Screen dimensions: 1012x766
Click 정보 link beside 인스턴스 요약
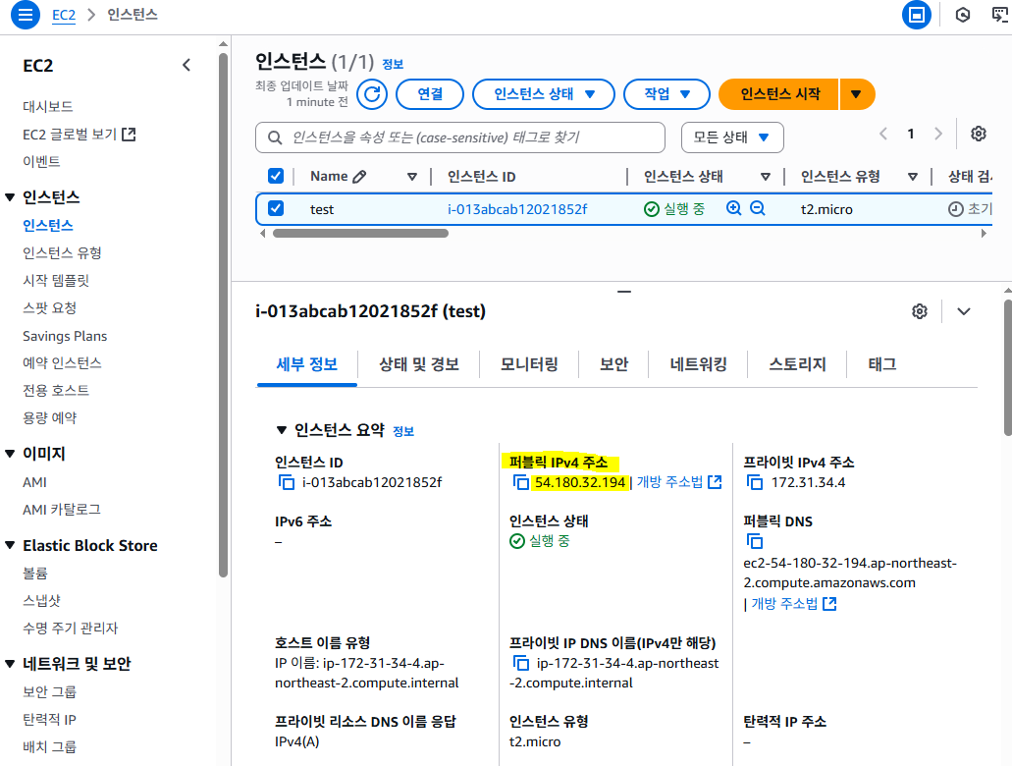[403, 431]
